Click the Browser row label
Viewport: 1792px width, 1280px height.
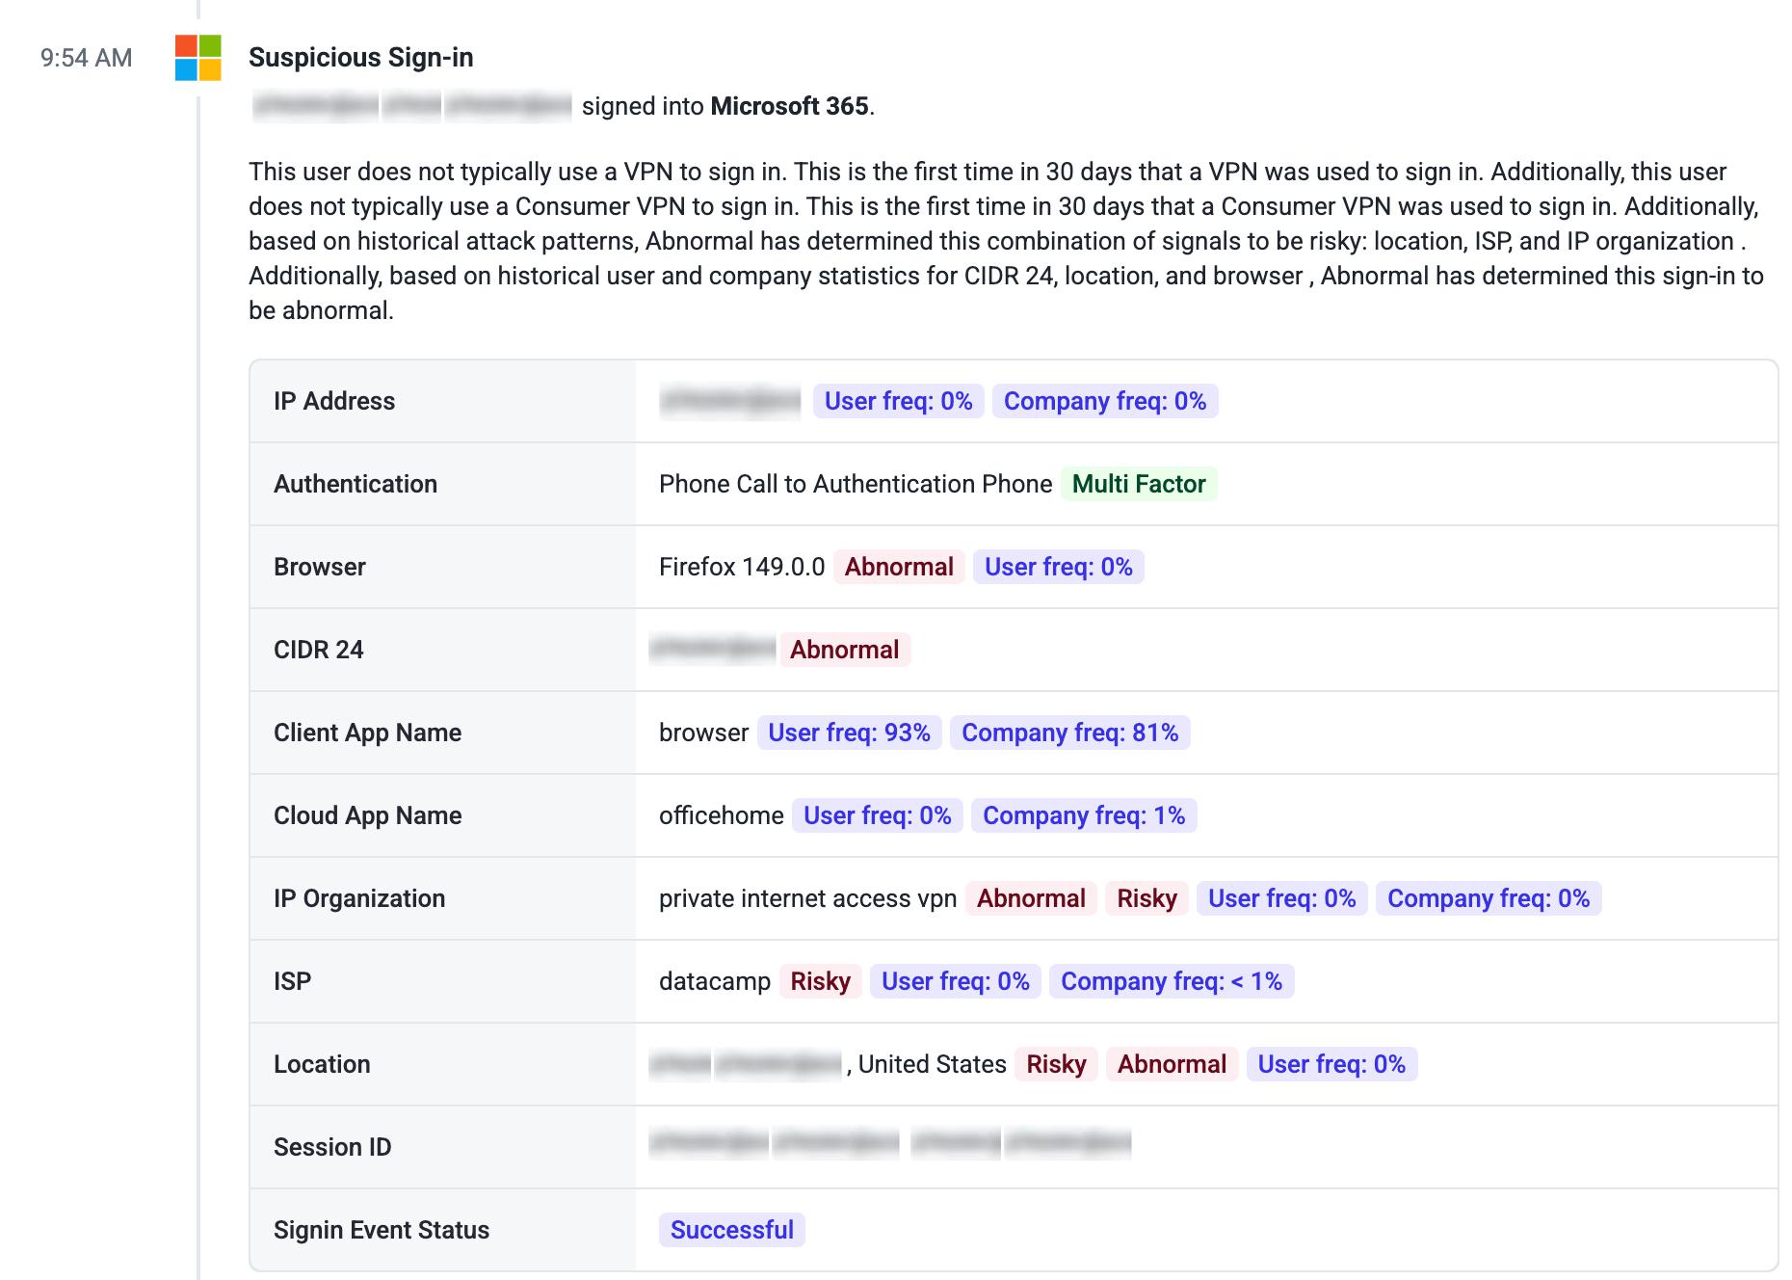click(320, 567)
